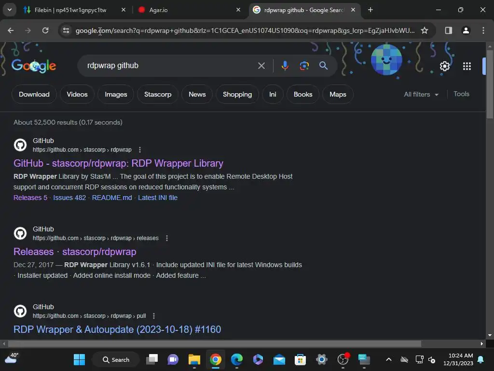Open the weather widget showing 40°

pos(12,359)
